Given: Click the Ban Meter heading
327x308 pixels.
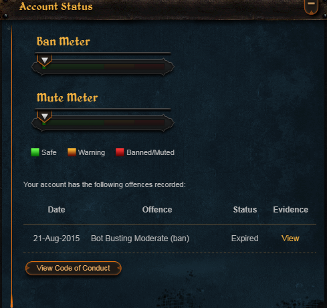Looking at the screenshot, I should pos(64,41).
